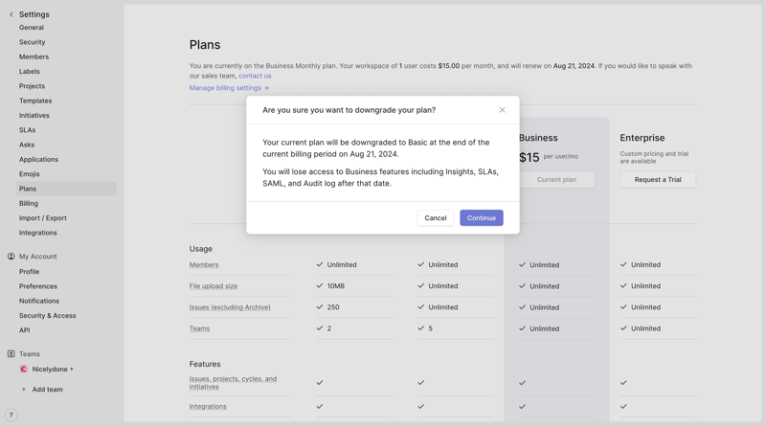766x426 pixels.
Task: Open Labels settings
Action: 30,72
